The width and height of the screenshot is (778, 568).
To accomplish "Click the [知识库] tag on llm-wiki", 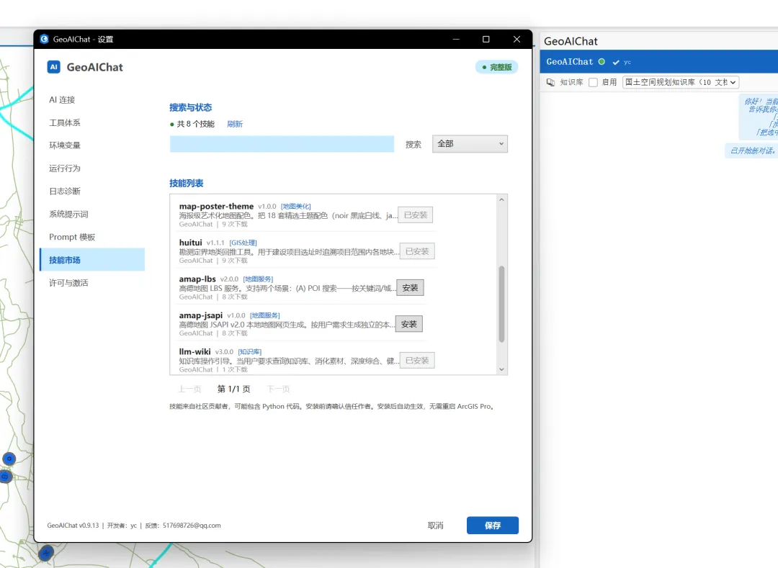I will (x=249, y=352).
